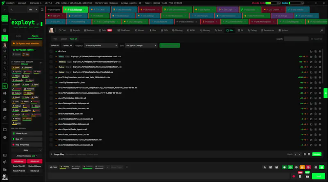Click the plus icon above the left sidebar
Screen dimensions: 328x182
coord(5,10)
